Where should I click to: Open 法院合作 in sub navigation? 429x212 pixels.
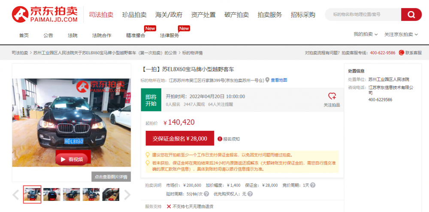coord(102,35)
